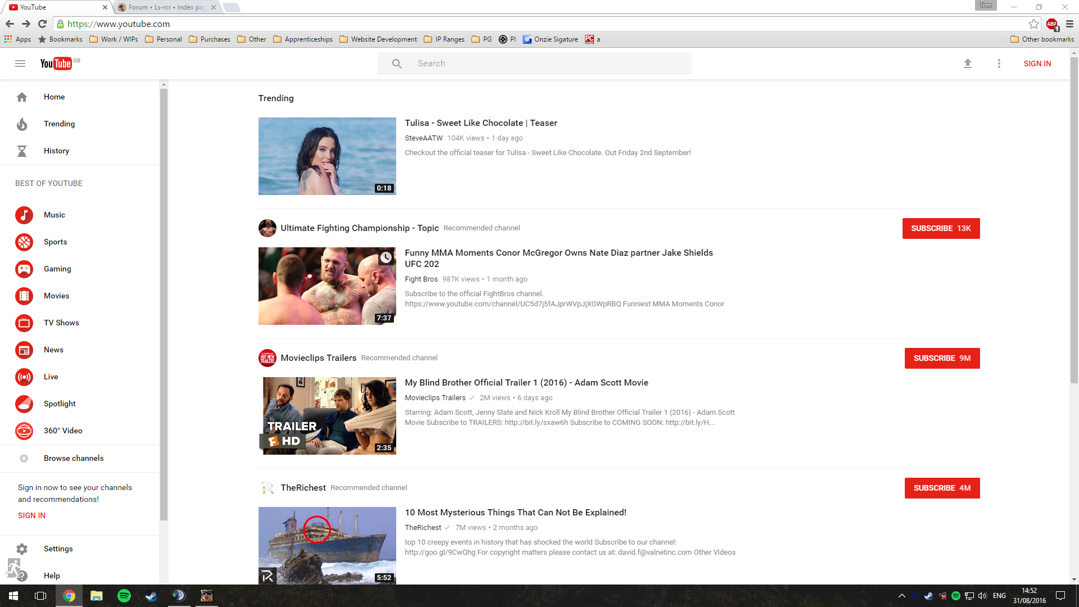Click the sidebar SIGN IN link
The height and width of the screenshot is (607, 1079).
tap(31, 515)
